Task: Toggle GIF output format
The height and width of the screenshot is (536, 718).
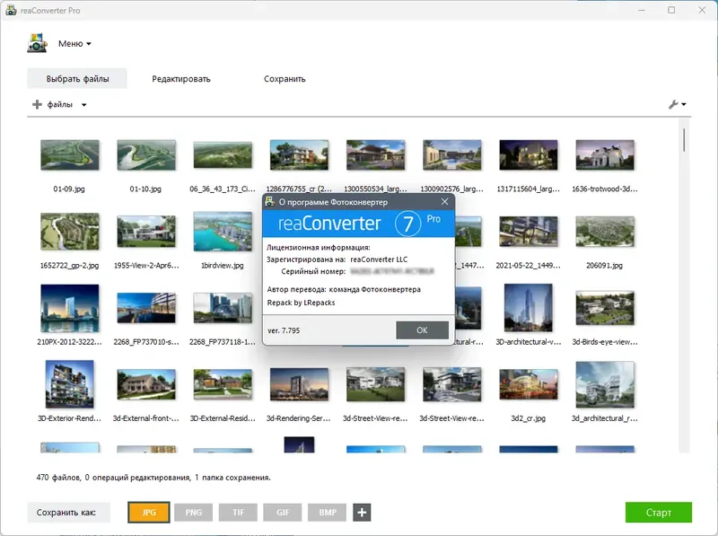Action: click(283, 512)
